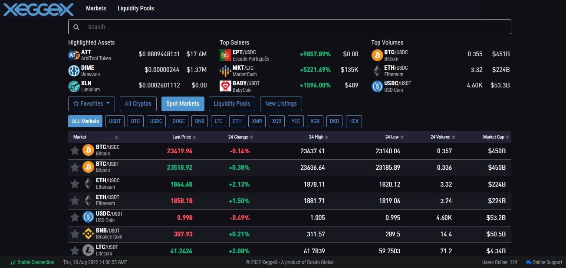
Task: Click the search magnifier icon
Action: [76, 26]
